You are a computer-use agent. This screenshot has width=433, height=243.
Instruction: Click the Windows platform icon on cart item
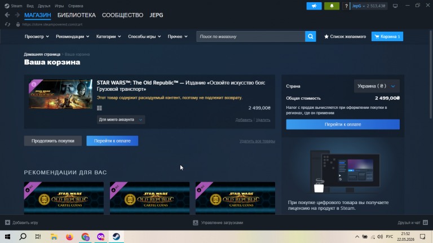point(99,108)
